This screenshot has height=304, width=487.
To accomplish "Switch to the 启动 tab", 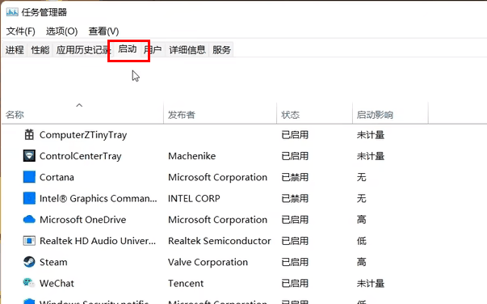I will pyautogui.click(x=128, y=49).
